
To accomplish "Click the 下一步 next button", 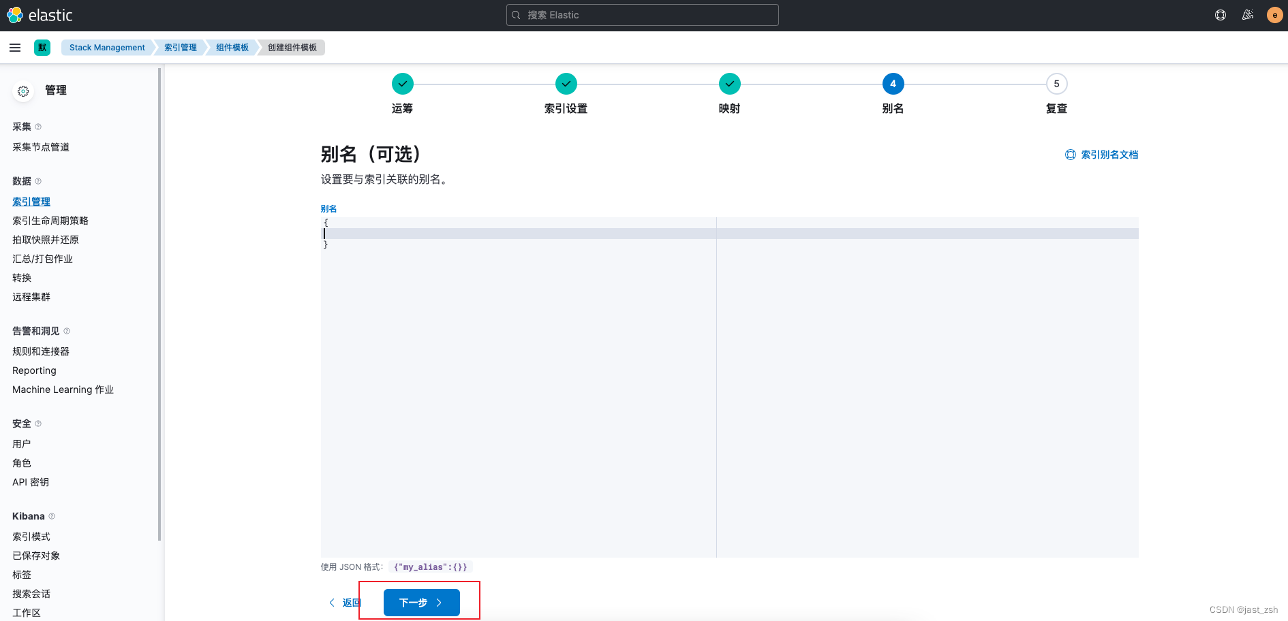I will (x=422, y=603).
